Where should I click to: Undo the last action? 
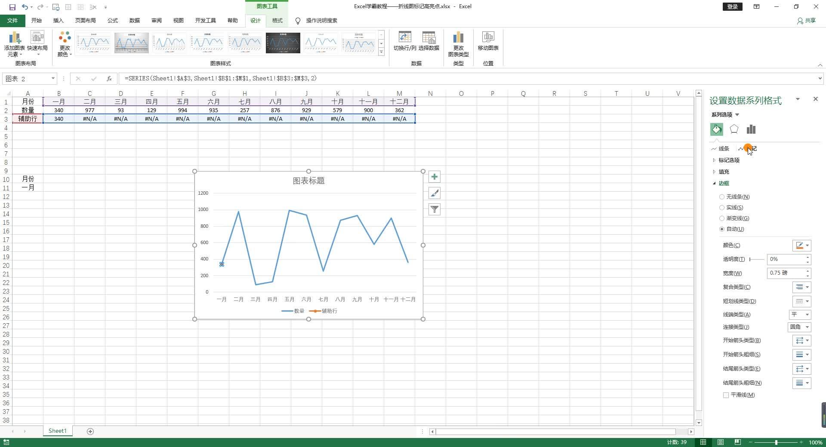25,7
